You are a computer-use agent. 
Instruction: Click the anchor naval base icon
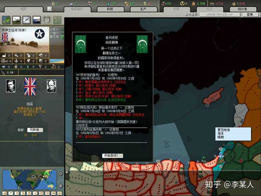click(x=16, y=61)
